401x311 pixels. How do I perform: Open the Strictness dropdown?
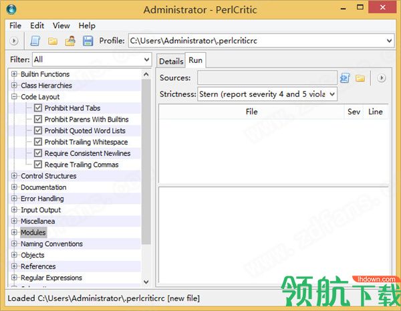coord(332,94)
